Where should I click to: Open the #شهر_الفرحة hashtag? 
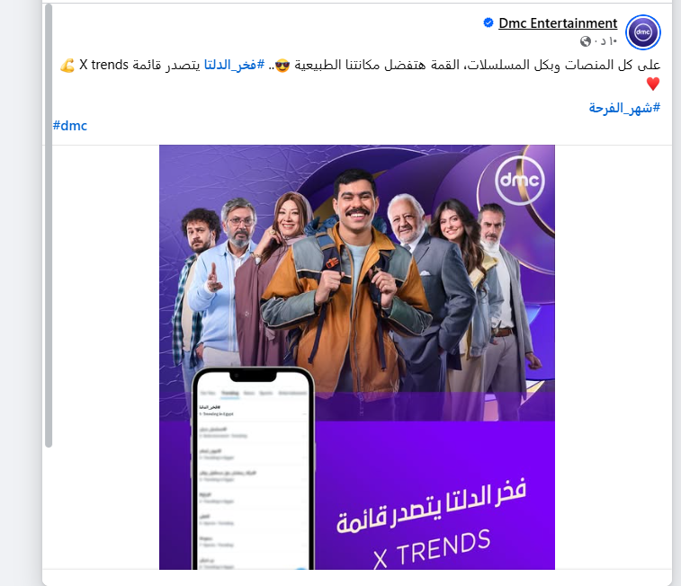coord(624,108)
